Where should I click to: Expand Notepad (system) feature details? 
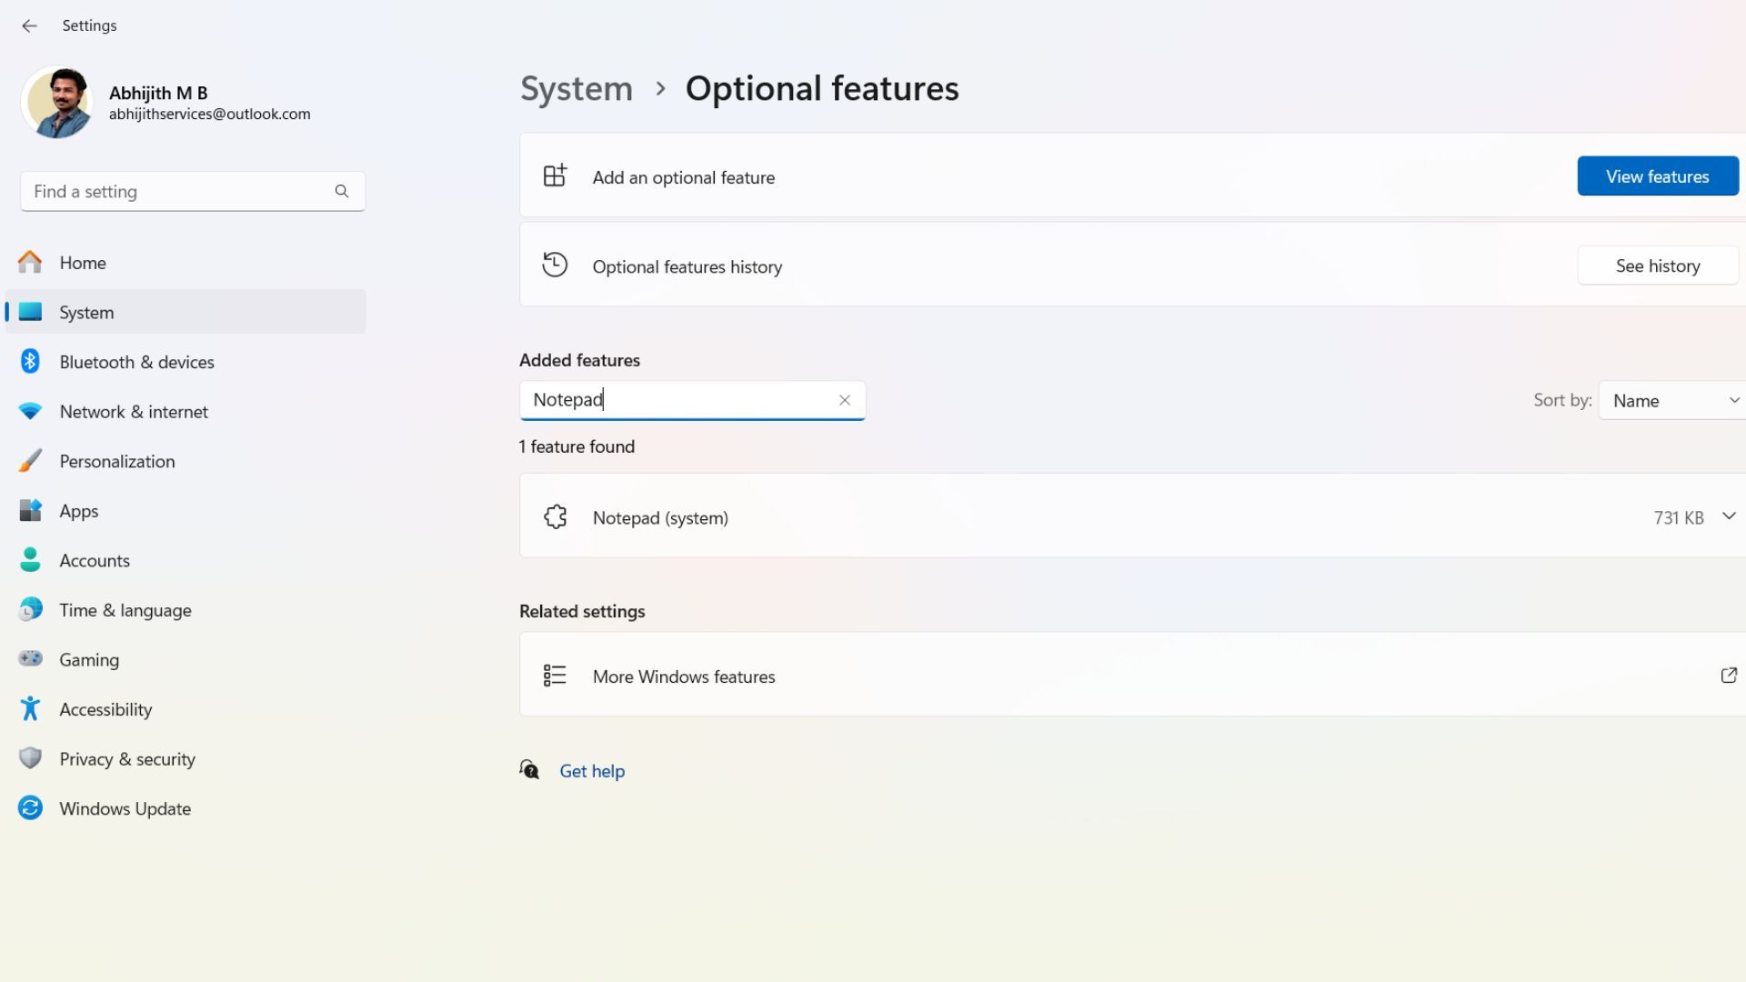point(1727,516)
